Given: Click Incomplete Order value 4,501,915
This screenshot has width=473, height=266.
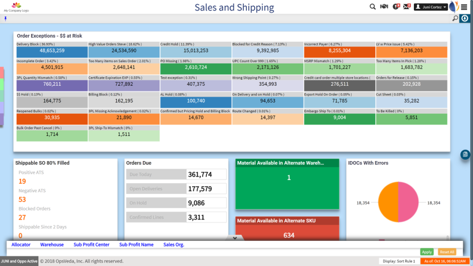Looking at the screenshot, I should (52, 67).
